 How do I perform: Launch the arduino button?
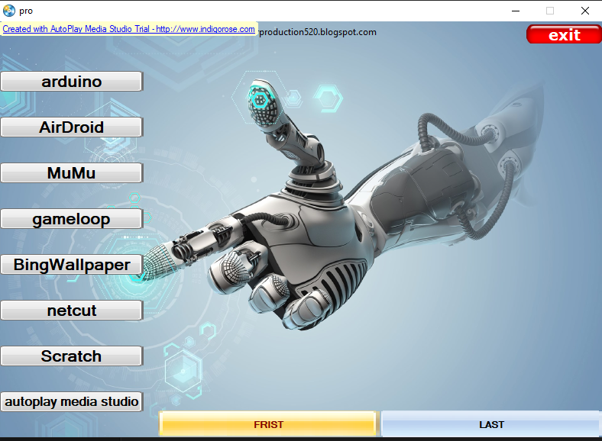point(71,82)
